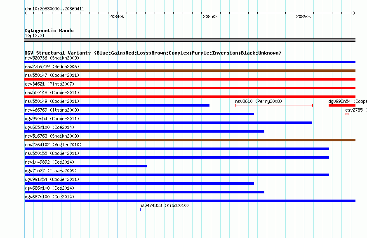Select the blue dgv71n27 gain bar

pos(177,175)
